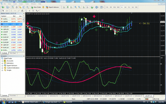Select the H4 timeframe
Screen dimensions: 166x104
click(125, 7)
